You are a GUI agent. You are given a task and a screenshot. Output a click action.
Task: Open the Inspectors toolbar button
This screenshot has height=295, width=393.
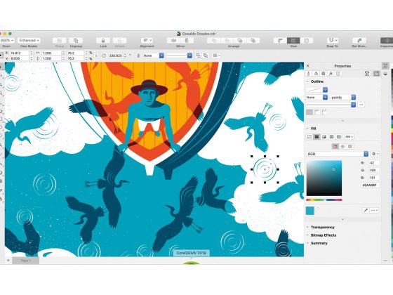(387, 41)
